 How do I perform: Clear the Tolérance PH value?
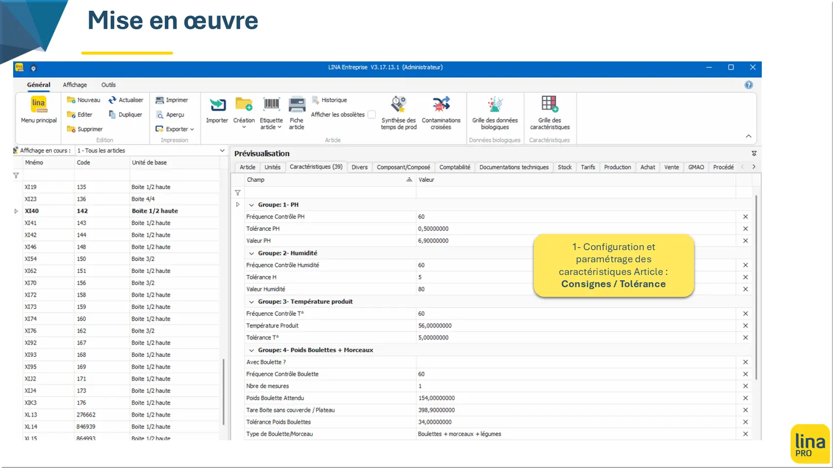(x=746, y=229)
